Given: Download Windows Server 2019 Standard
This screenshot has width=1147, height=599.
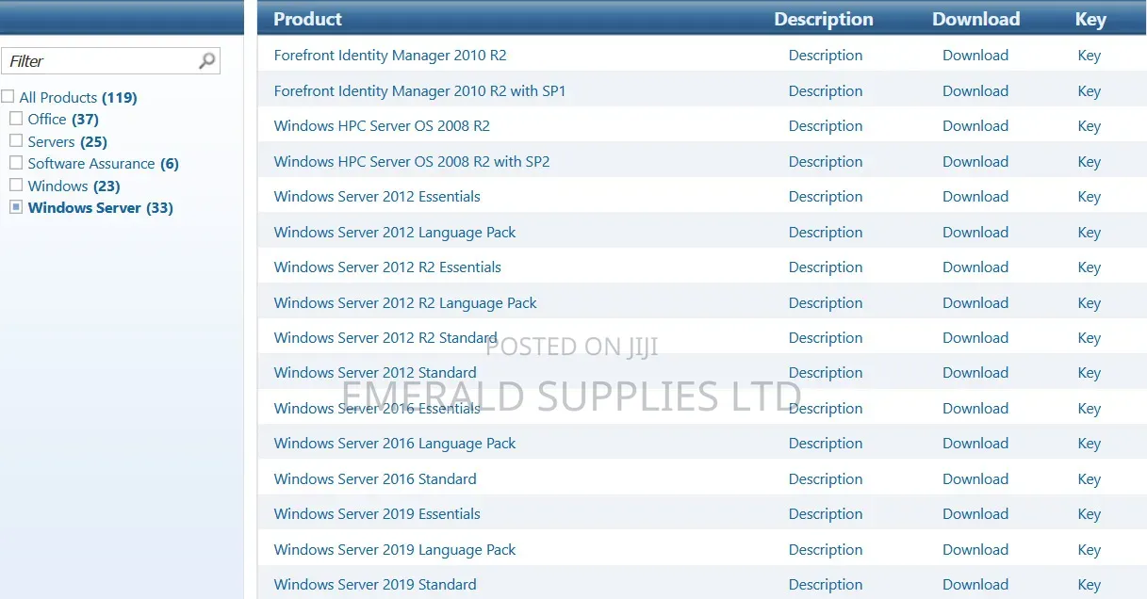Looking at the screenshot, I should point(975,585).
